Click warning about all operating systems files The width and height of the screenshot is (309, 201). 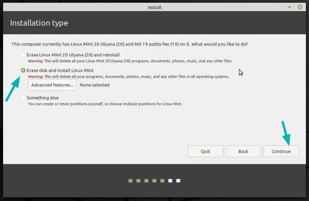(129, 77)
